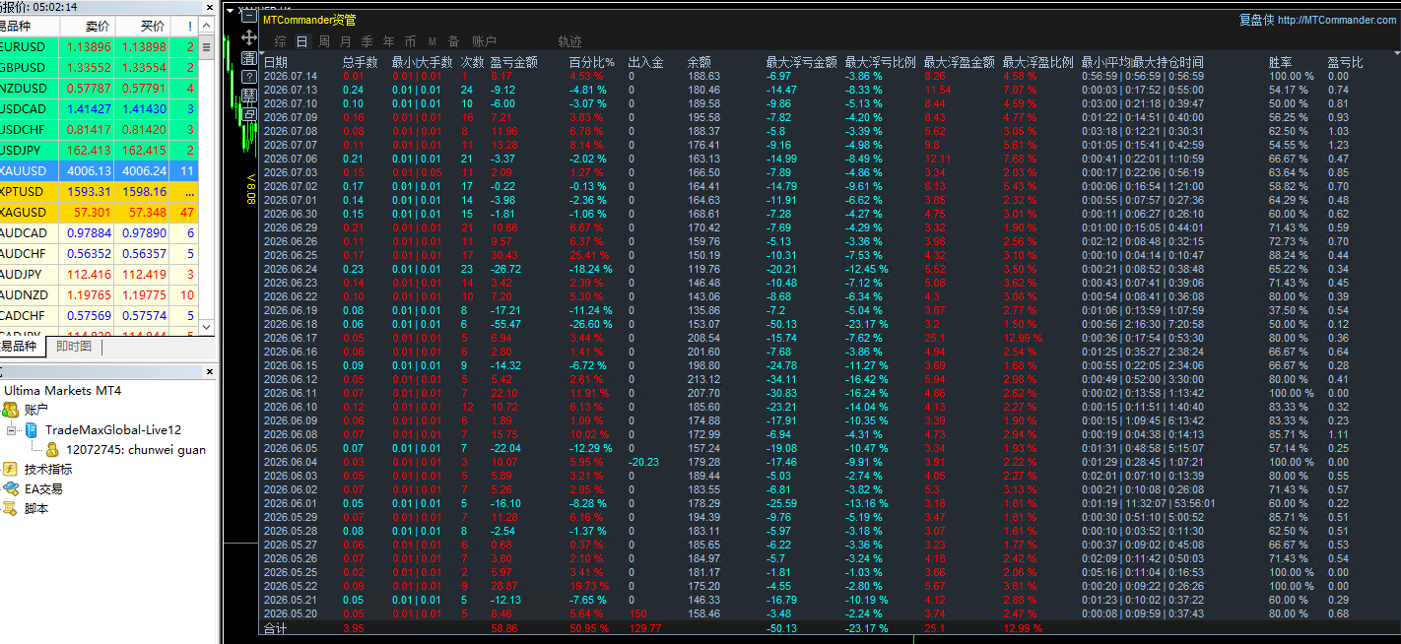Select the 综 summary tab
This screenshot has height=644, width=1401.
(x=281, y=41)
